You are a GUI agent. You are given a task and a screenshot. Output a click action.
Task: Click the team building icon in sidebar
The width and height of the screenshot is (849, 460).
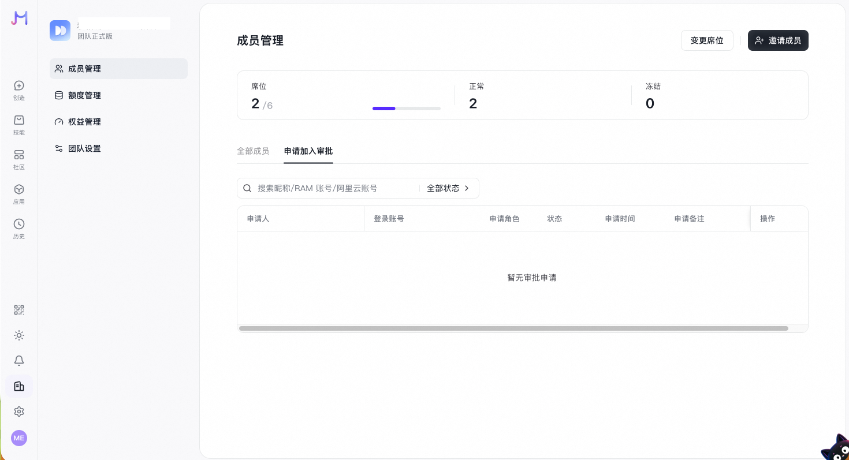pos(19,386)
